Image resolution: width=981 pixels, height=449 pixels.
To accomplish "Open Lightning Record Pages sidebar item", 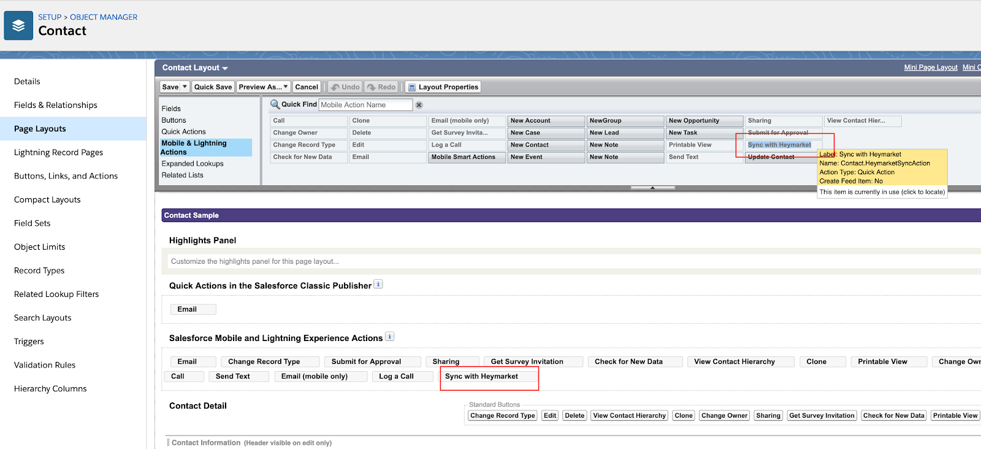I will [58, 152].
